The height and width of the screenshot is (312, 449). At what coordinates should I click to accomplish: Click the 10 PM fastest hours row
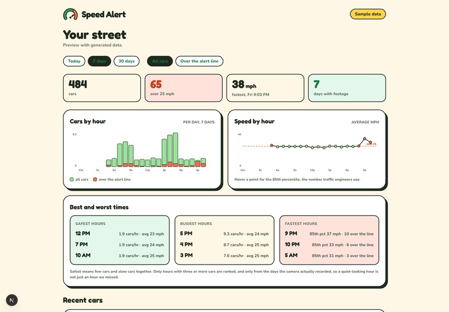point(329,245)
